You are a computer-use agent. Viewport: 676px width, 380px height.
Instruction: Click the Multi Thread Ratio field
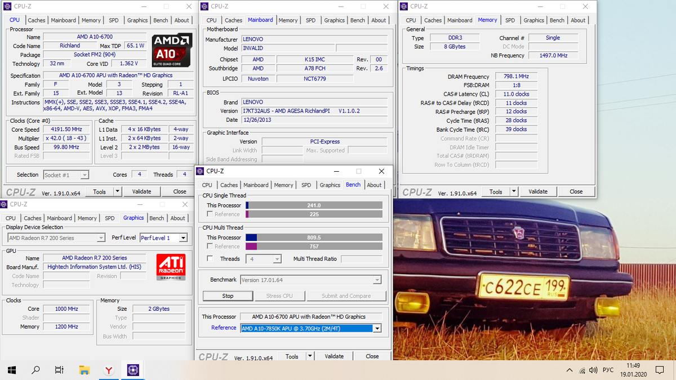pyautogui.click(x=361, y=259)
